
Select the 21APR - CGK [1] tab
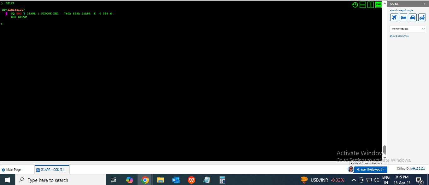coord(52,170)
